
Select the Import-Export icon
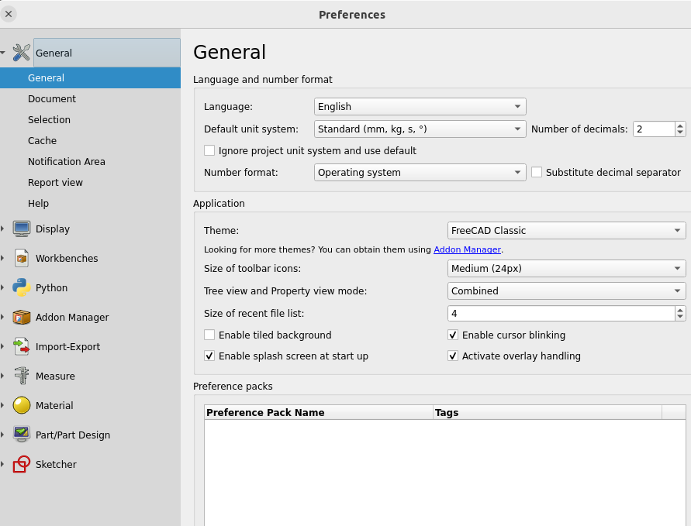pos(22,346)
